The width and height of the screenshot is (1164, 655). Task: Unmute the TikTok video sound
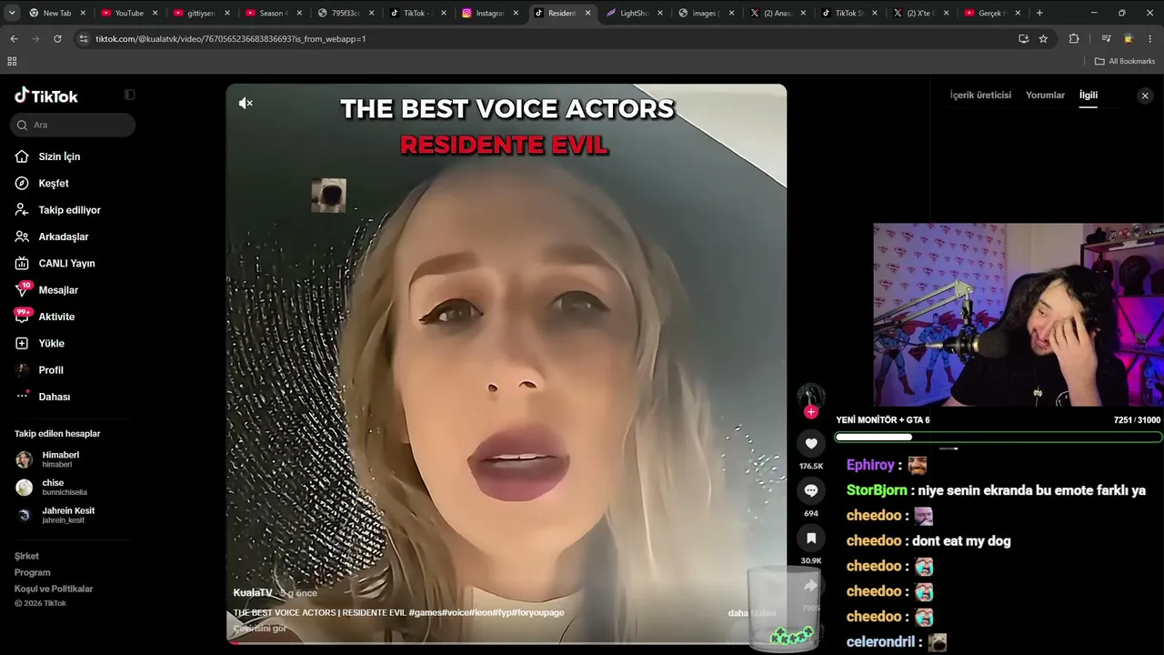[x=246, y=104]
